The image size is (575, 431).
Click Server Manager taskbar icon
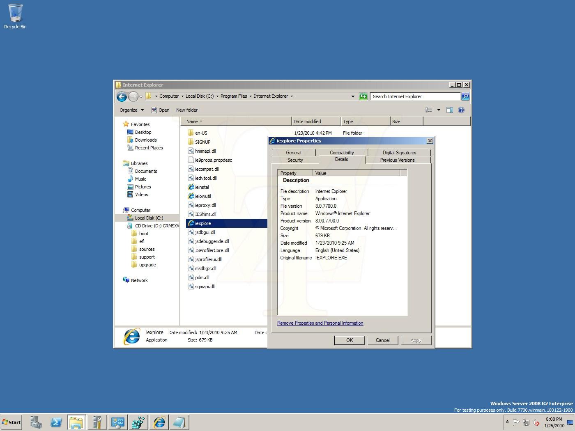pos(36,422)
